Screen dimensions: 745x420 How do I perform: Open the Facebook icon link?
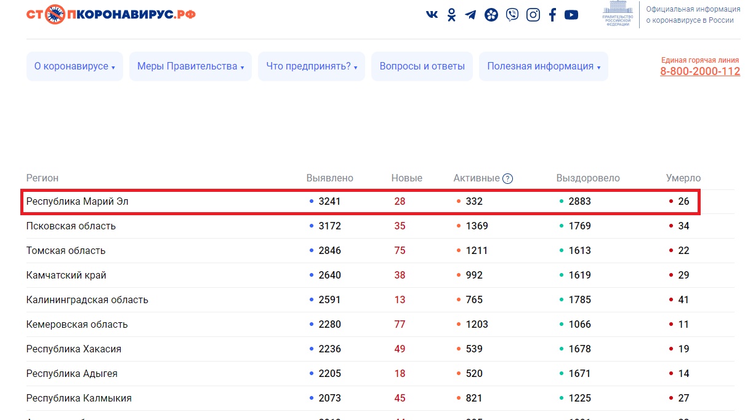(x=552, y=15)
